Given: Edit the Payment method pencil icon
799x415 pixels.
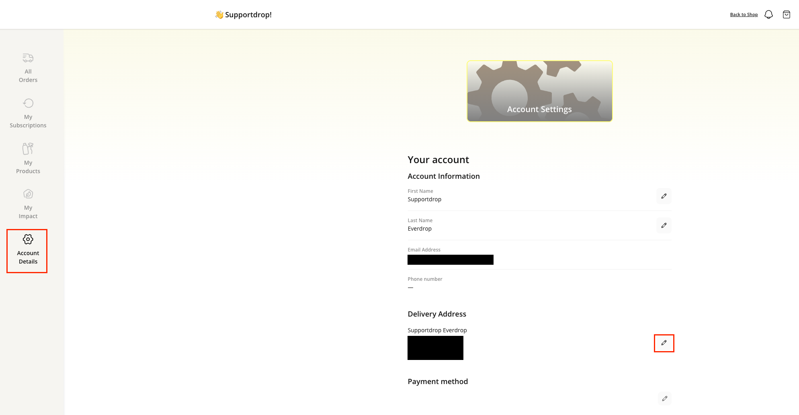Looking at the screenshot, I should (x=665, y=399).
